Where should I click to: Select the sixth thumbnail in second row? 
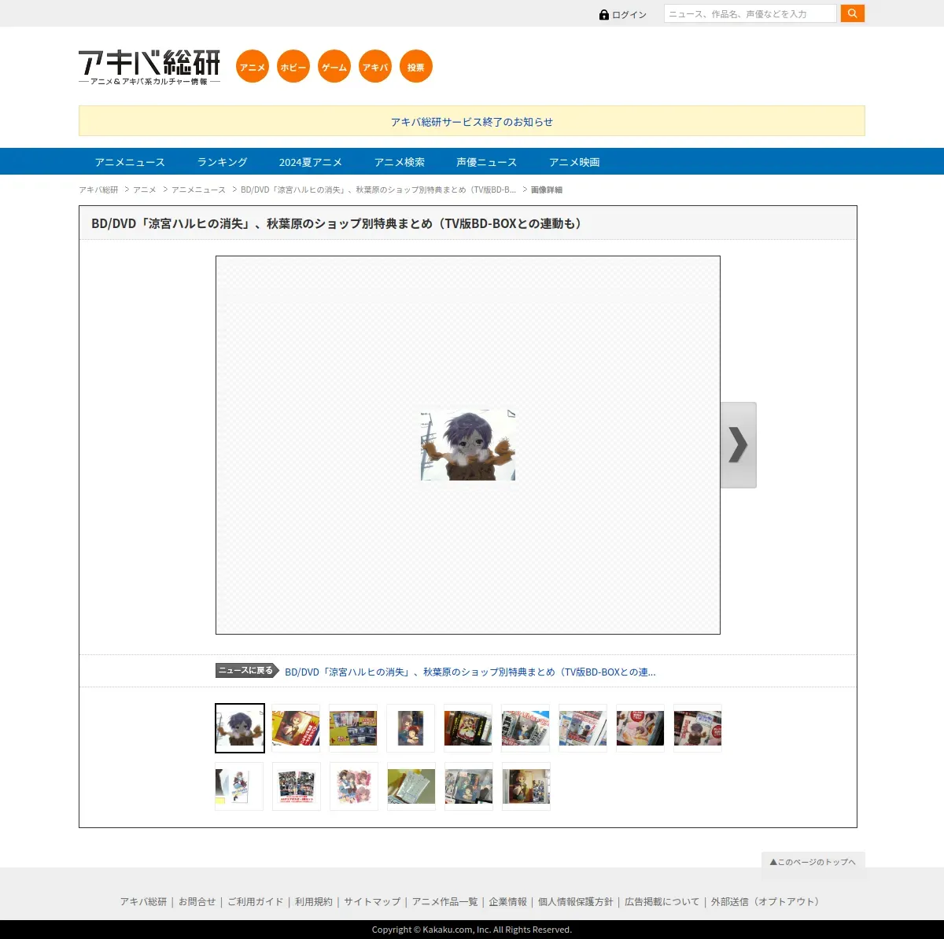pos(526,786)
